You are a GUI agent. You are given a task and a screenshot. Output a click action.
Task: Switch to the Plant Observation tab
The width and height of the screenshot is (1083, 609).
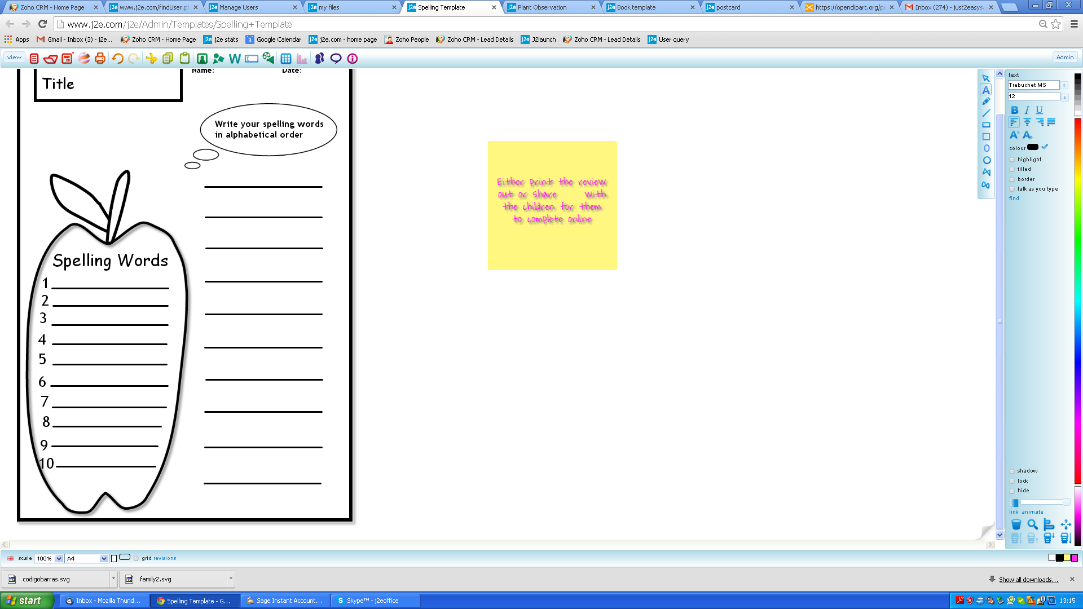click(x=542, y=7)
